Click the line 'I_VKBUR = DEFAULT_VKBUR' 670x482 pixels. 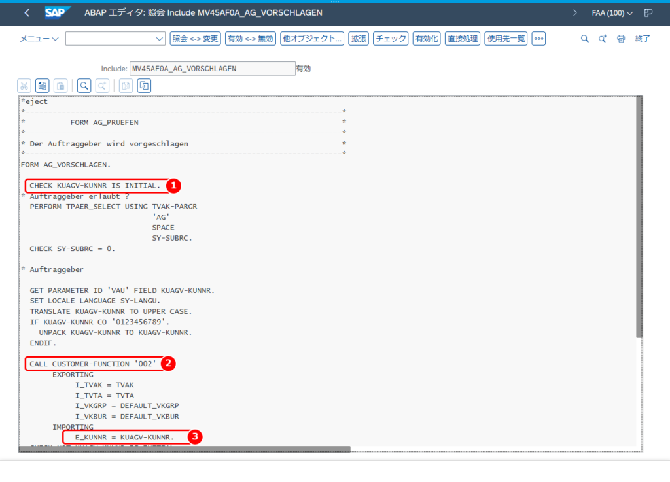(x=127, y=416)
